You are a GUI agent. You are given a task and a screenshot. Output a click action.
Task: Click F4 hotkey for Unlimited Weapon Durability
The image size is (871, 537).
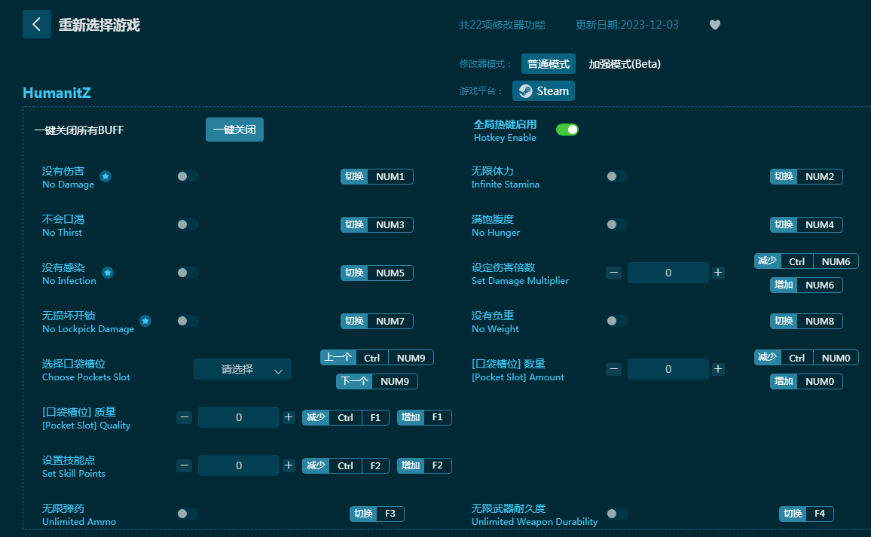click(x=806, y=514)
